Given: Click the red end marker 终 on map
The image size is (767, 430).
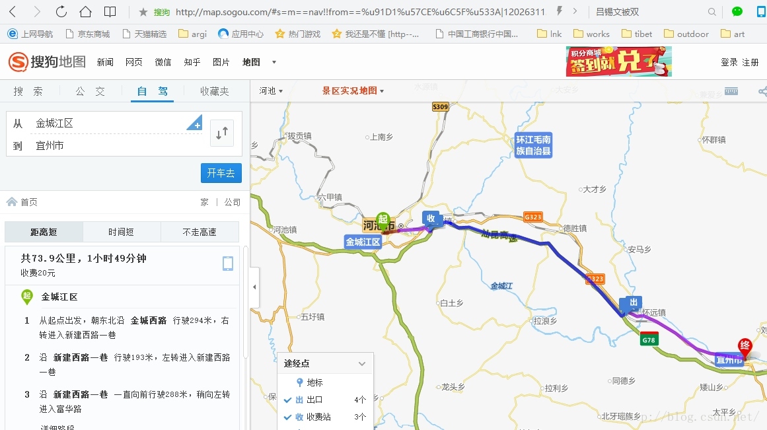Looking at the screenshot, I should tap(745, 347).
